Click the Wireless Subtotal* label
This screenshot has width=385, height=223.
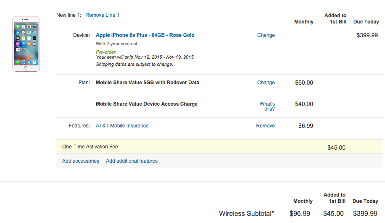point(246,213)
